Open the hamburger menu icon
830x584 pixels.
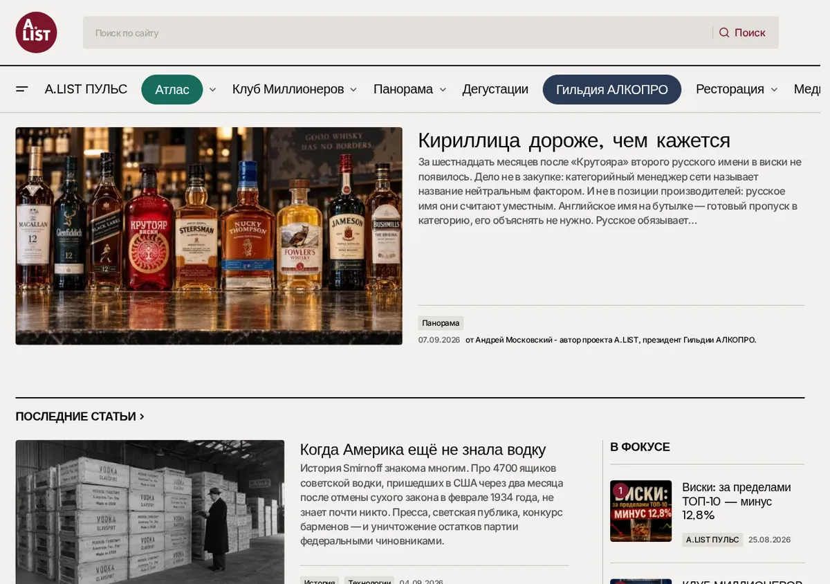[x=22, y=89]
